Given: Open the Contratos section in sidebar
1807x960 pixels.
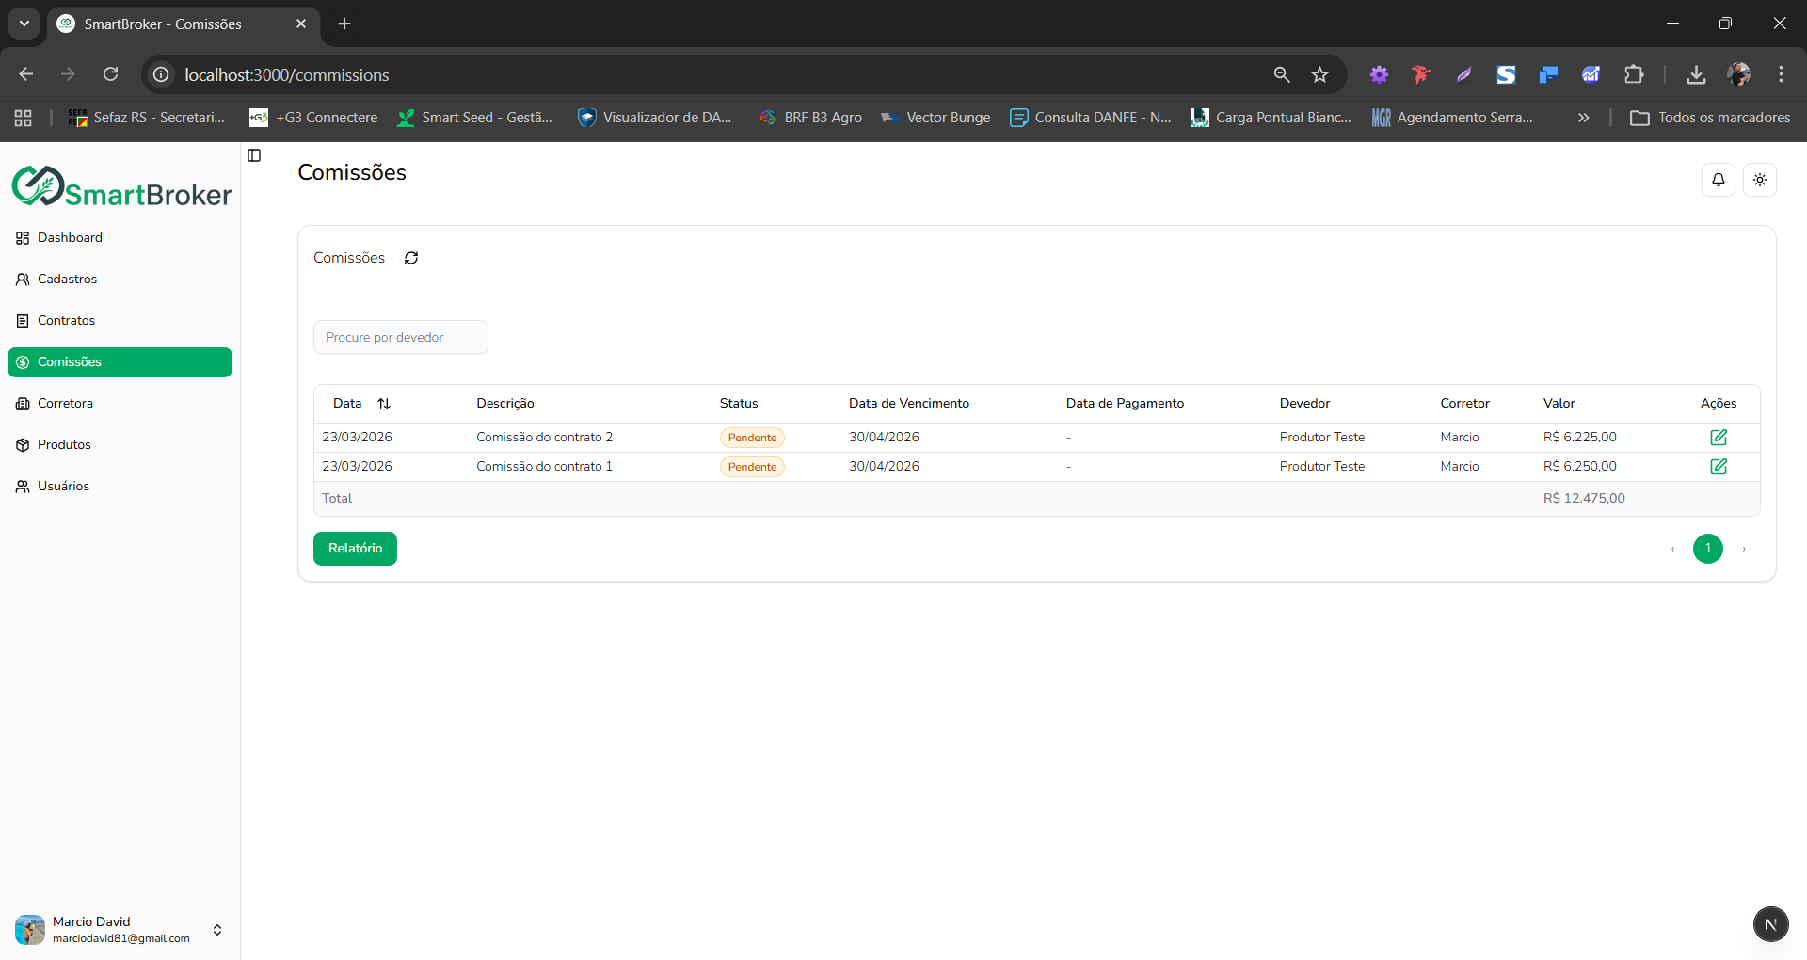Looking at the screenshot, I should [x=66, y=321].
